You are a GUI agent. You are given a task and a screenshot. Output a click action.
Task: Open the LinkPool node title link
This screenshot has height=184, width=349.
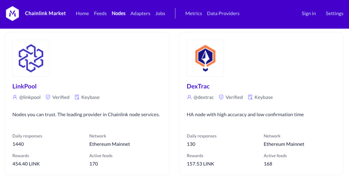click(25, 86)
